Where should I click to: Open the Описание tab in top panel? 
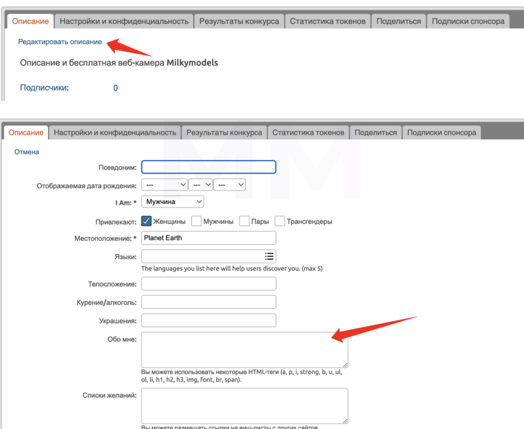(x=31, y=21)
